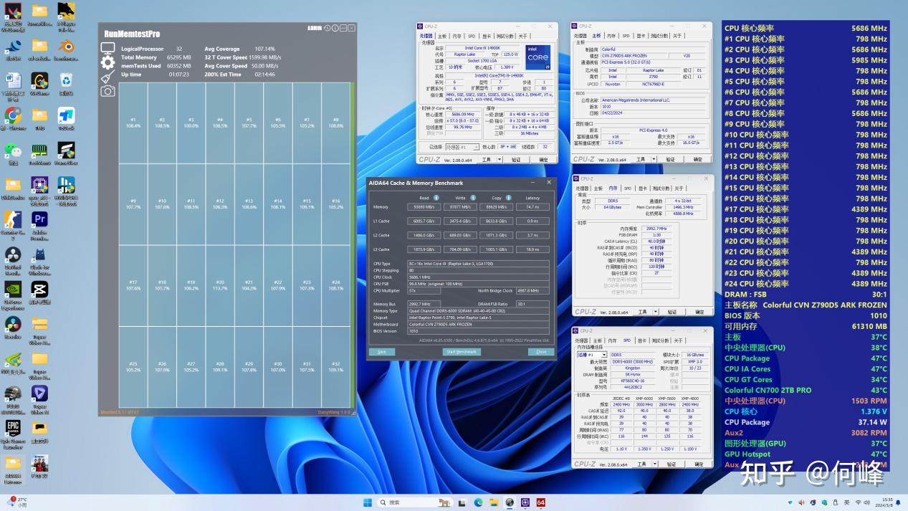This screenshot has width=908, height=511.
Task: Open the Counter-Strike desktop shortcut
Action: coord(13,224)
